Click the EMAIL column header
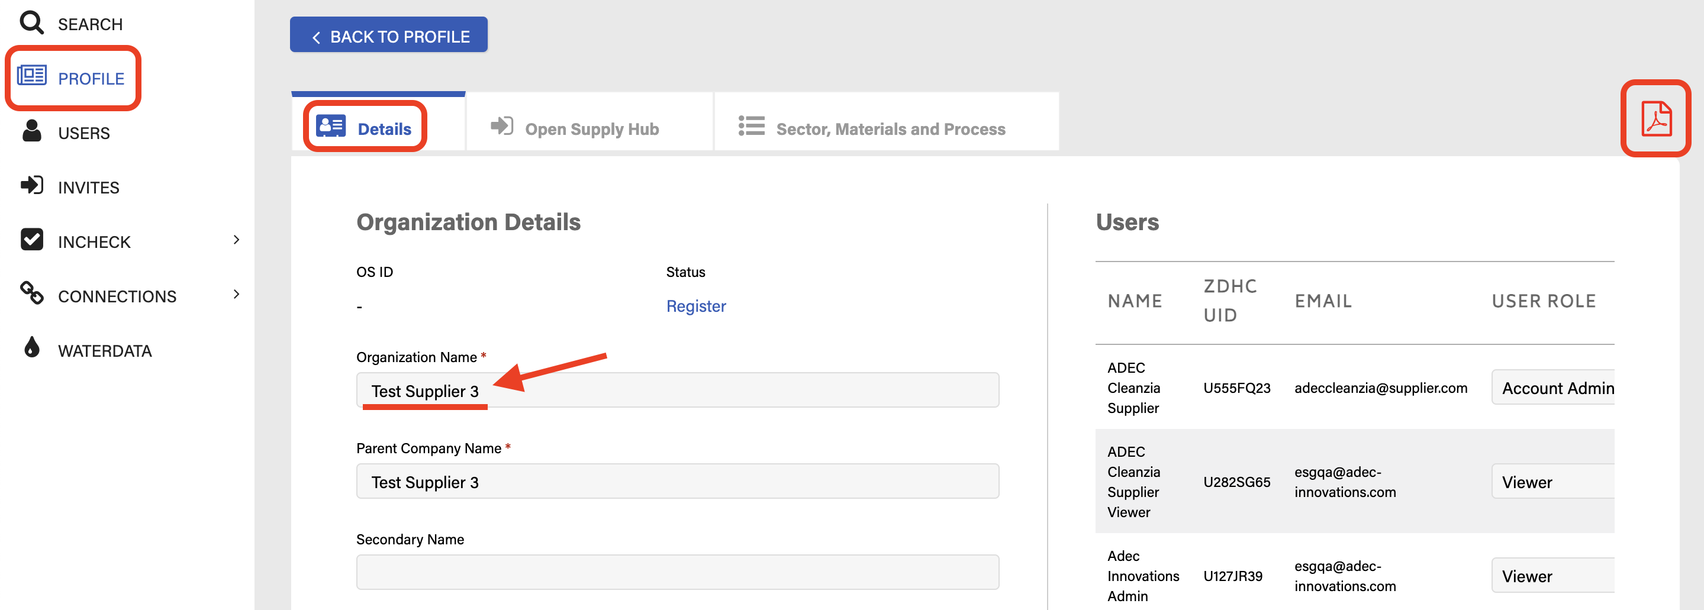The height and width of the screenshot is (610, 1704). pos(1323,301)
